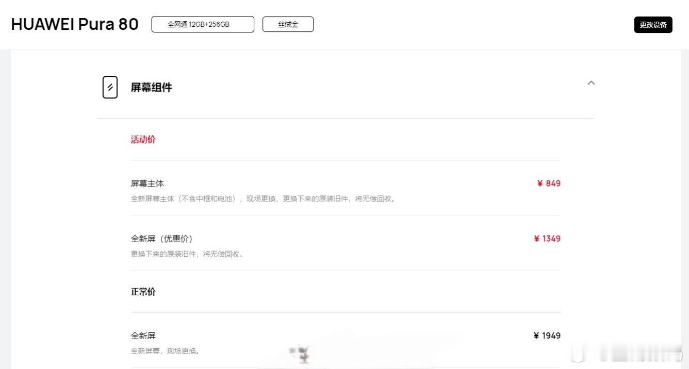Click the ¥ 1349 price
689x369 pixels.
tap(547, 239)
